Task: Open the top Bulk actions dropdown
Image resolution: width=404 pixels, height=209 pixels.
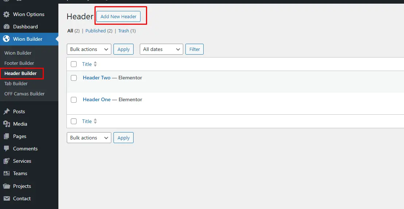Action: 89,49
